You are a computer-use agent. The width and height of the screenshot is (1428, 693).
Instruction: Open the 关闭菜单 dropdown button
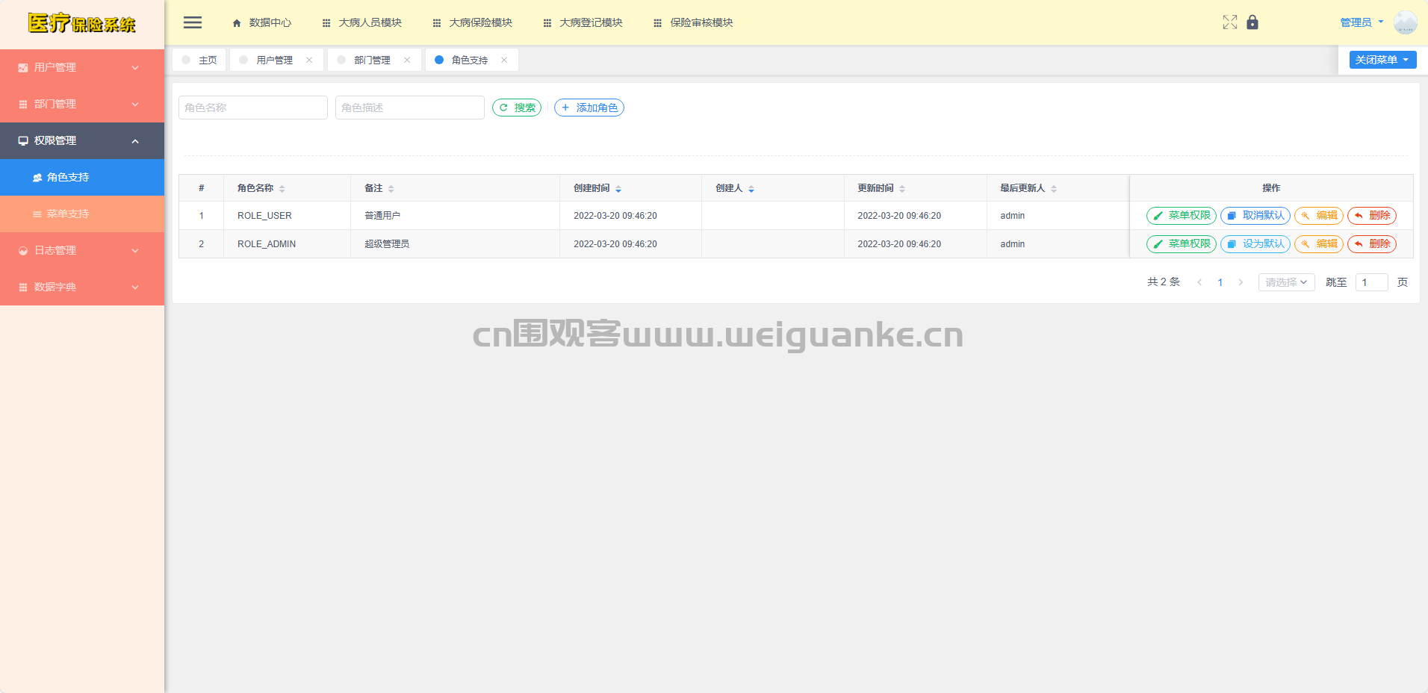(x=1382, y=60)
